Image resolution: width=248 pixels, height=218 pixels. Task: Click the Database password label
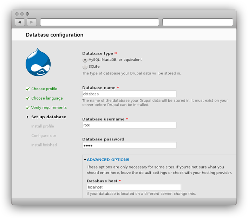[103, 139]
